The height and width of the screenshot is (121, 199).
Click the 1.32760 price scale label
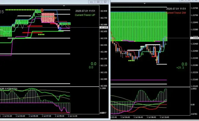click(x=195, y=8)
